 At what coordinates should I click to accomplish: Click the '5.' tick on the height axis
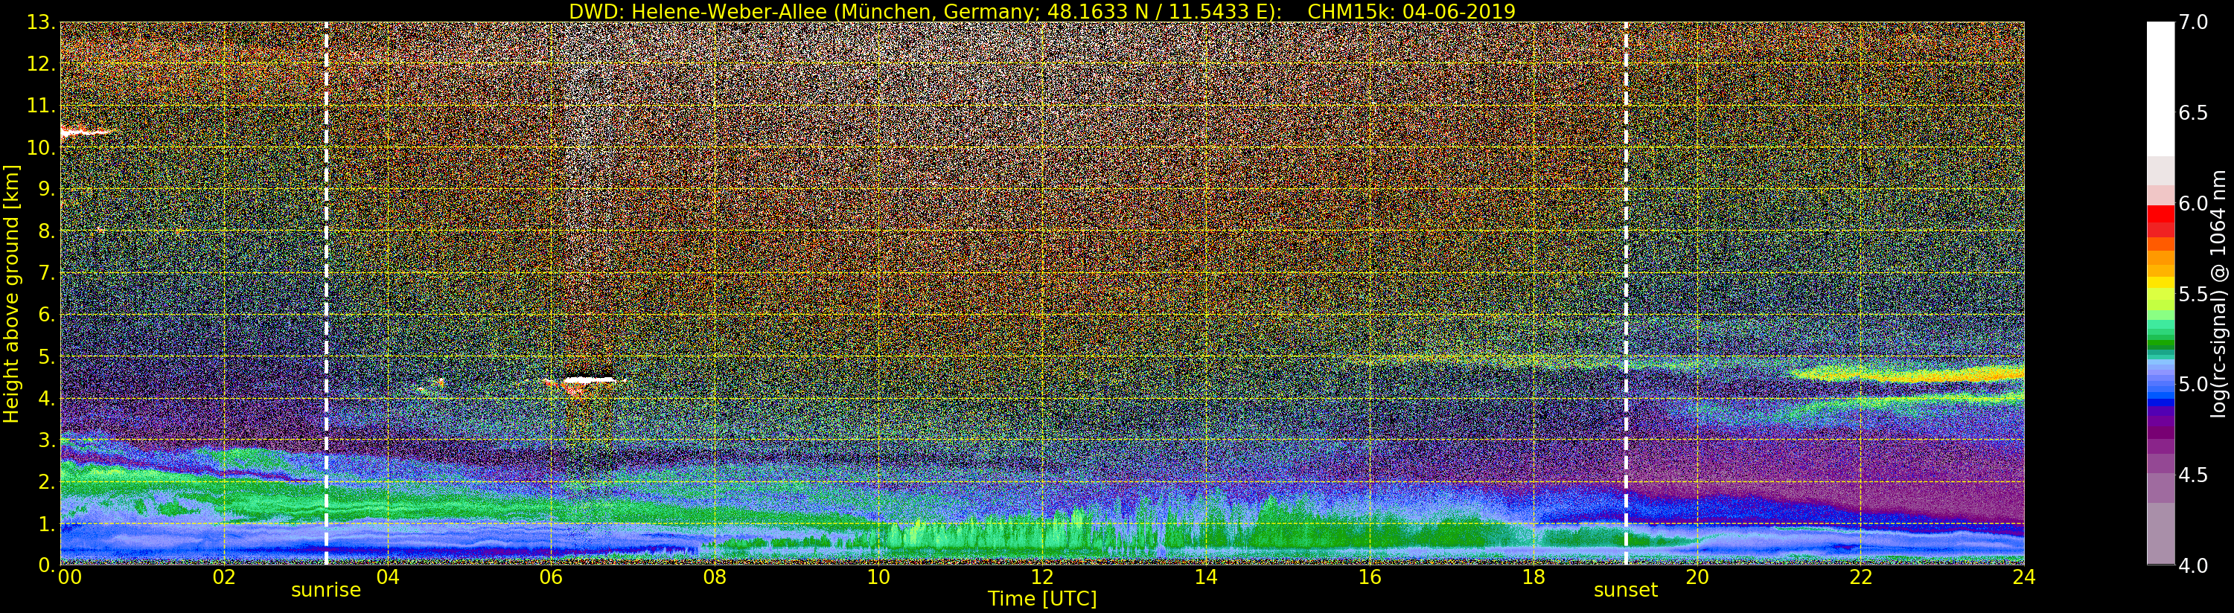46,356
